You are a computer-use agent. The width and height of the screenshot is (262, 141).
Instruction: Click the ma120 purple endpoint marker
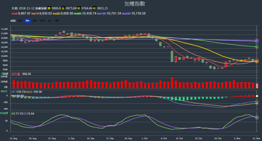tap(257, 41)
